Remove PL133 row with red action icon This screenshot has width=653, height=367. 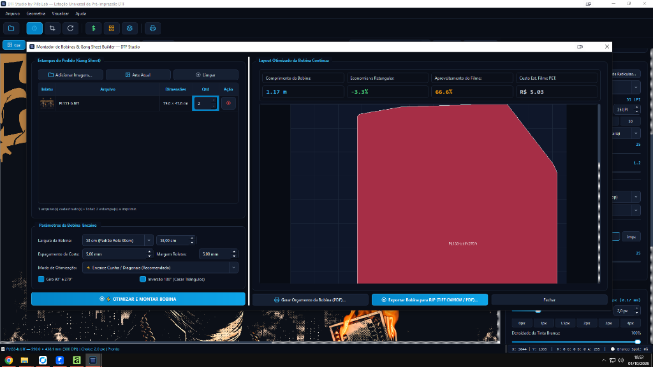pyautogui.click(x=228, y=103)
